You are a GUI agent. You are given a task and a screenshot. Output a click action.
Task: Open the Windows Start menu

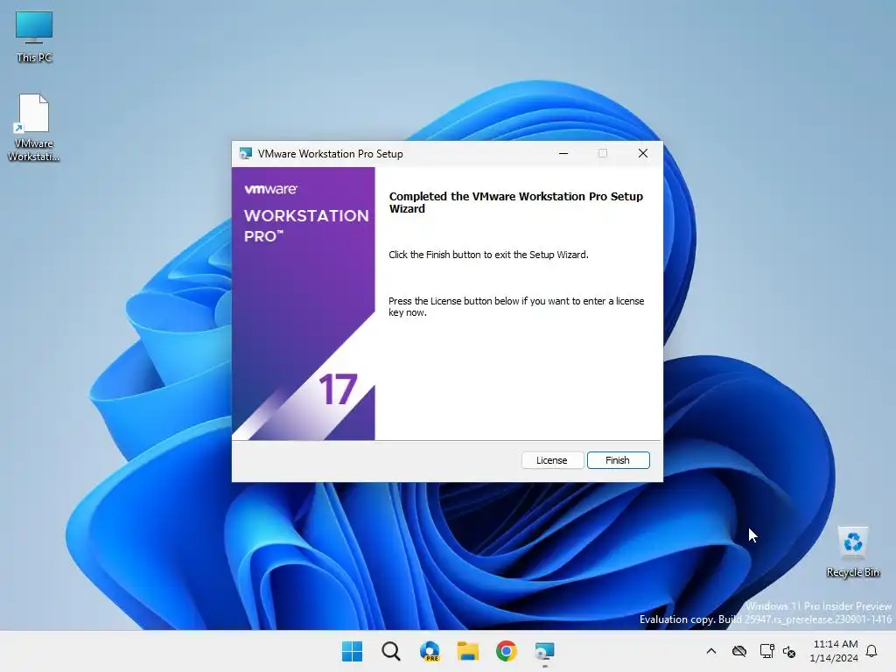(352, 651)
